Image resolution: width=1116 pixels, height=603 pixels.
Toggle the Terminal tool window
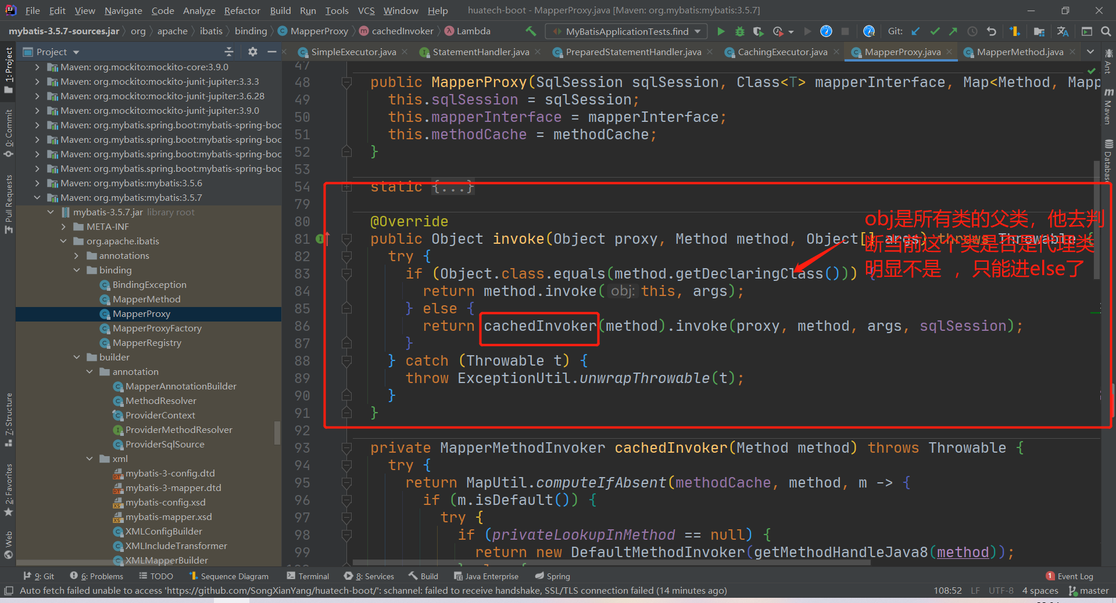(308, 576)
